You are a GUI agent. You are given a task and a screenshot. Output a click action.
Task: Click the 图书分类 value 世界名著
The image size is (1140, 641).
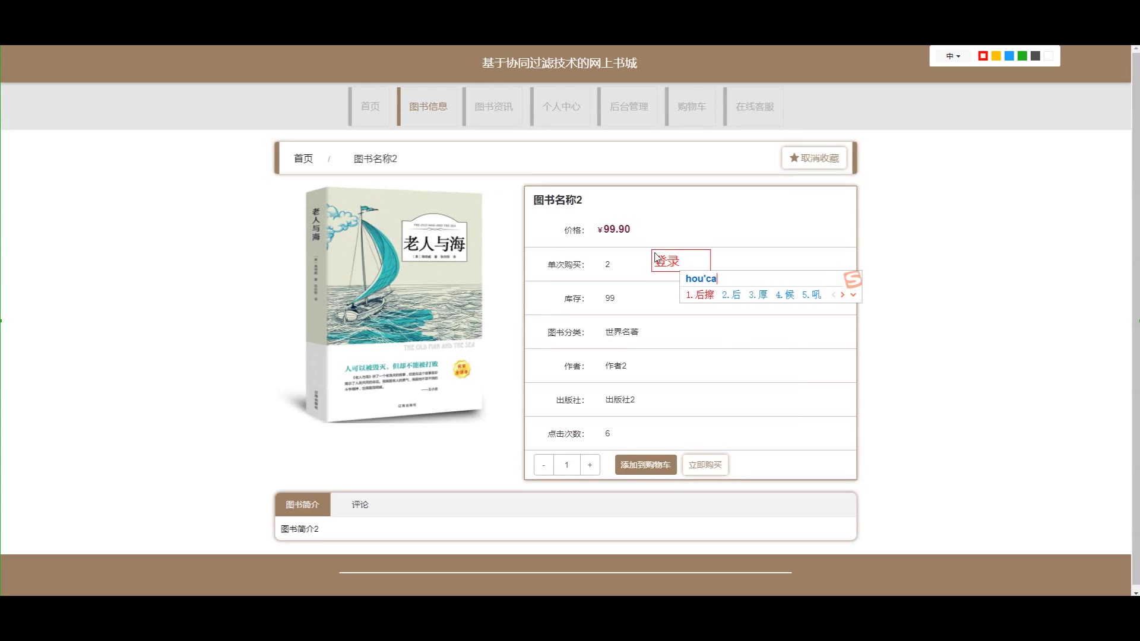pyautogui.click(x=622, y=332)
